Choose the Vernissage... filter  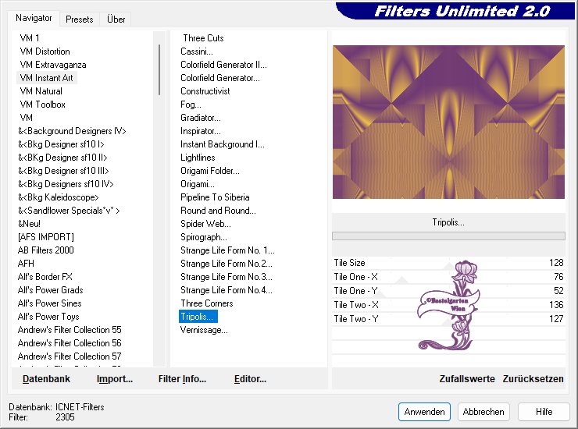click(x=204, y=330)
